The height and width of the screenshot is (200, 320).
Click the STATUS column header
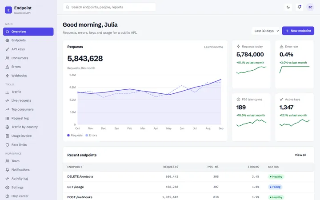point(273,167)
